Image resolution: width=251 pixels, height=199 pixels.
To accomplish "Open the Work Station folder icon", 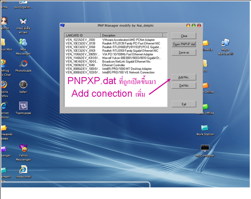I will pyautogui.click(x=205, y=130).
